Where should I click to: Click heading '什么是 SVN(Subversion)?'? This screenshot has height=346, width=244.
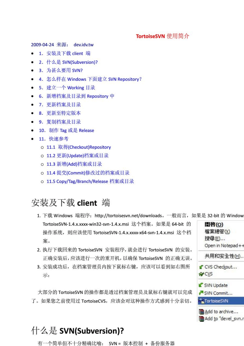78,331
